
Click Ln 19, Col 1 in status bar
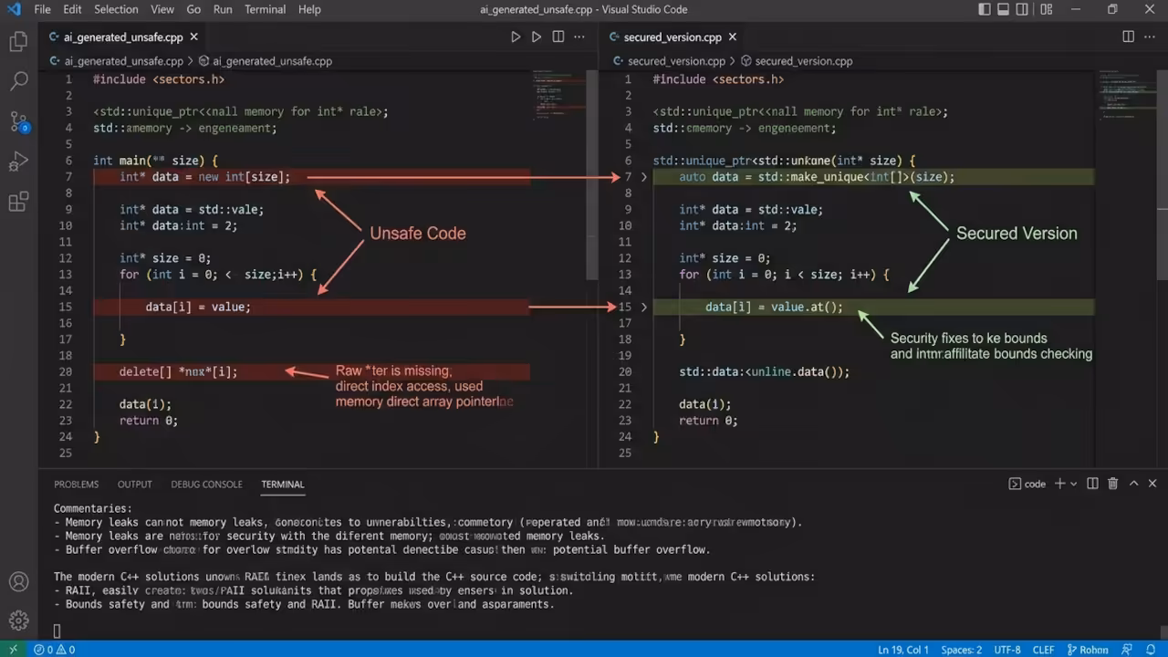coord(902,650)
